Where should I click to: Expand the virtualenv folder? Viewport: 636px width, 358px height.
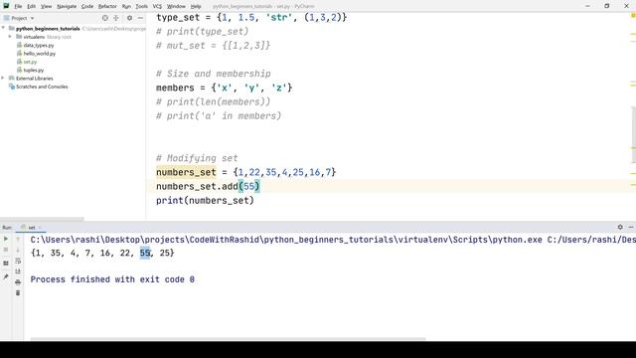coord(10,37)
